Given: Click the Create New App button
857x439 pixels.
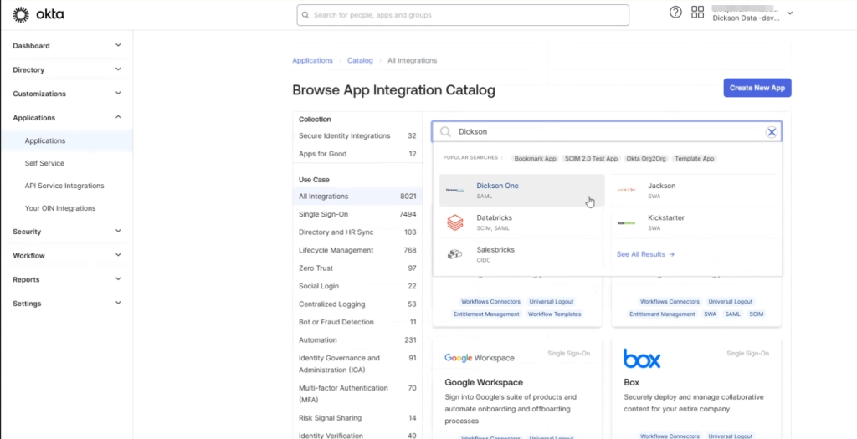Looking at the screenshot, I should click(x=757, y=88).
